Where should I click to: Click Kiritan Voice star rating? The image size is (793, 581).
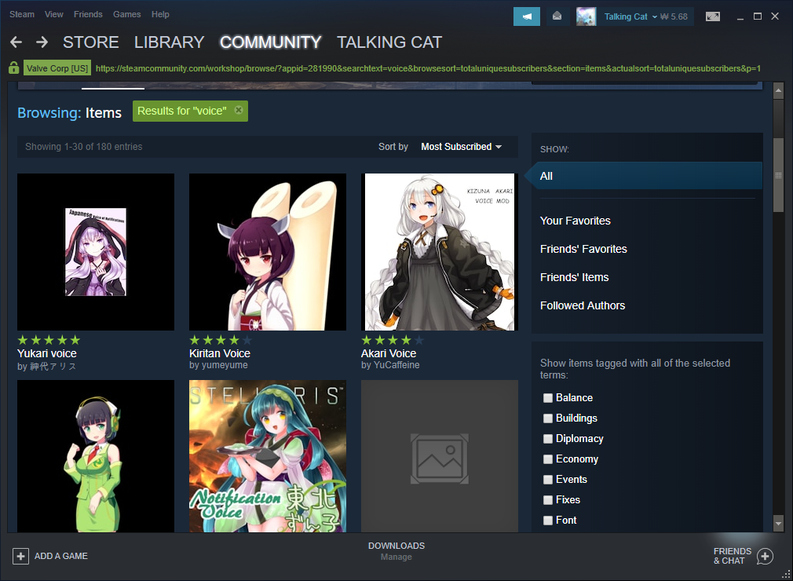[x=221, y=340]
